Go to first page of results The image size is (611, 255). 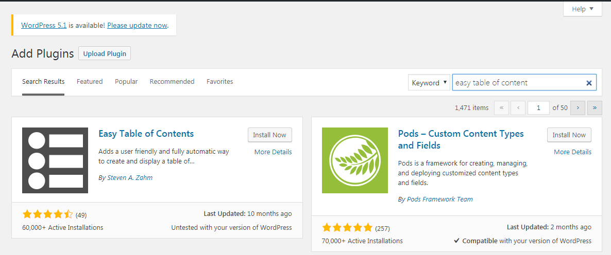point(501,108)
